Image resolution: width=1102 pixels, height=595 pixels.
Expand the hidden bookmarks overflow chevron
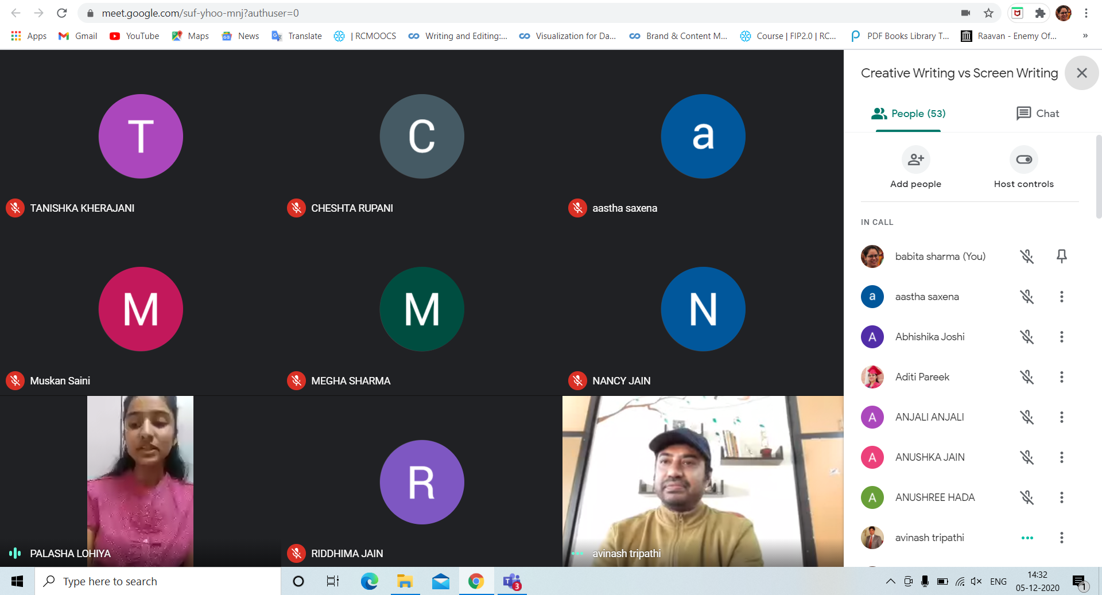click(x=1085, y=36)
